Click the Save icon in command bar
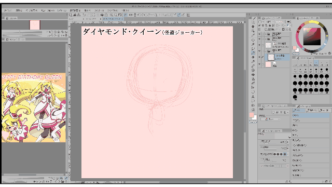Screen dimensions: 332x187 point(79,15)
